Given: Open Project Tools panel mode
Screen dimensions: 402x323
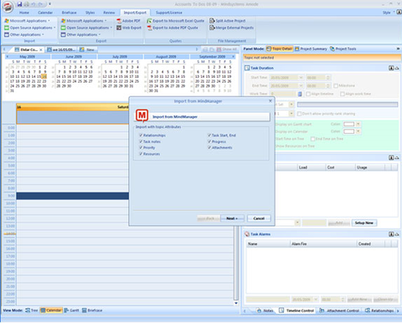Looking at the screenshot, I should [343, 49].
